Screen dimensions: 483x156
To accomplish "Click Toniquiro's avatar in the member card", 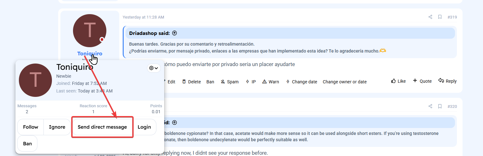I will 35,80.
